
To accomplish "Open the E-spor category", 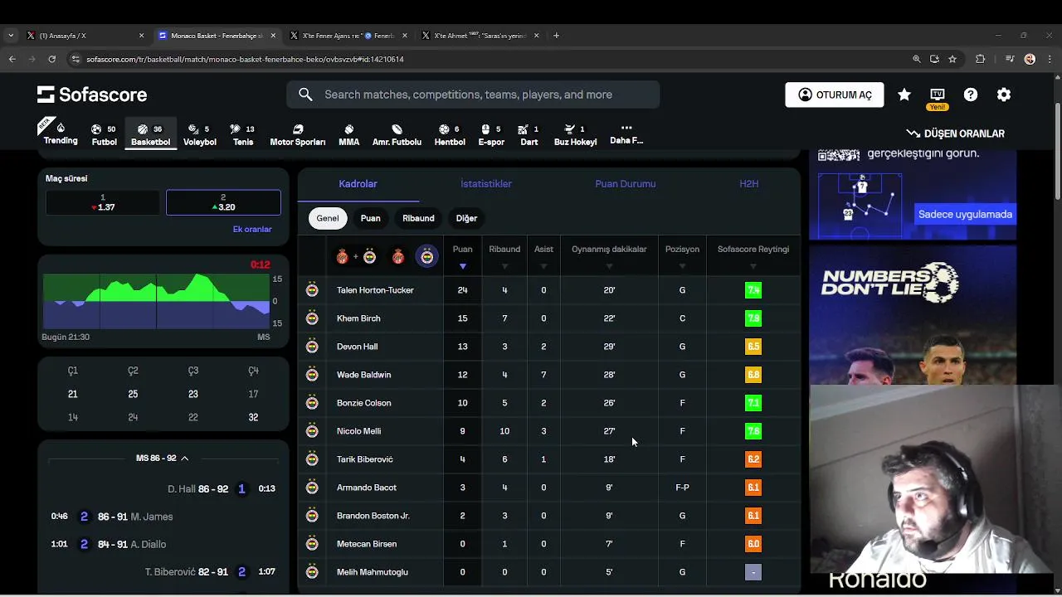I will click(491, 134).
